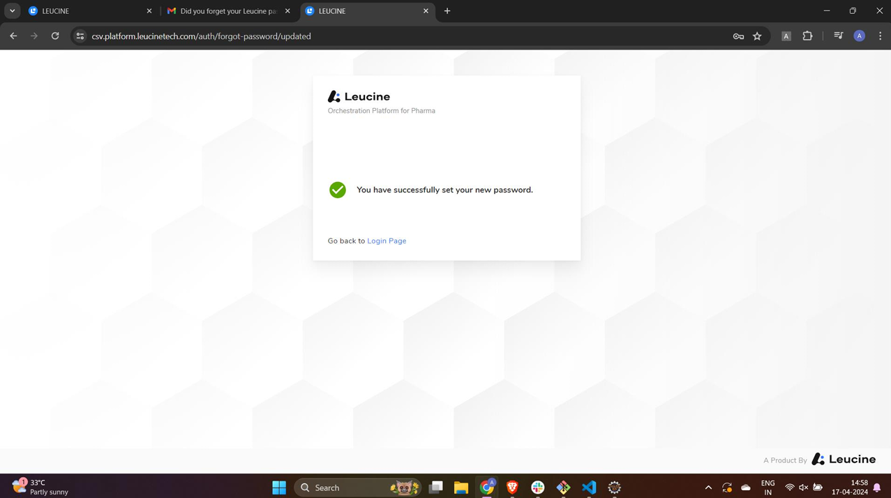Check the battery status icon
Viewport: 891px width, 498px height.
tap(818, 488)
